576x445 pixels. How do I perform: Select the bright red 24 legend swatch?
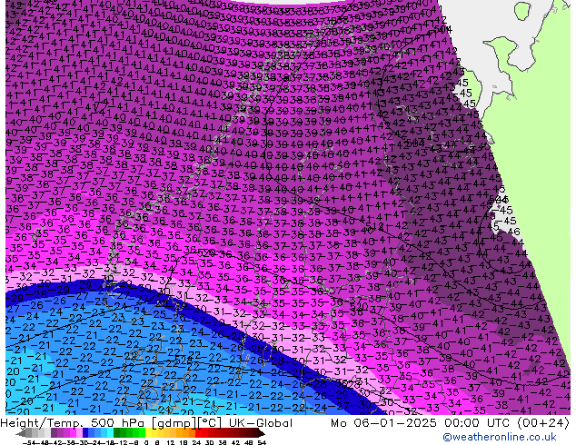(x=198, y=433)
